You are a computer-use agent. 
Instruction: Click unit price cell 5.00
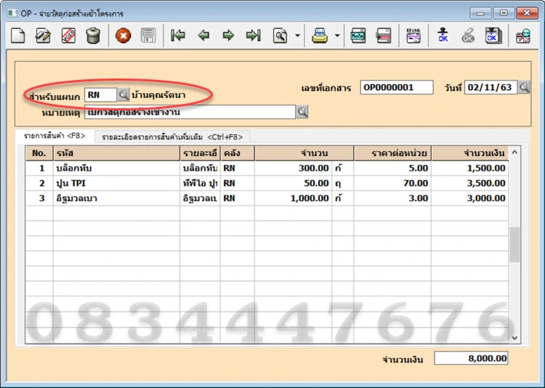point(392,169)
